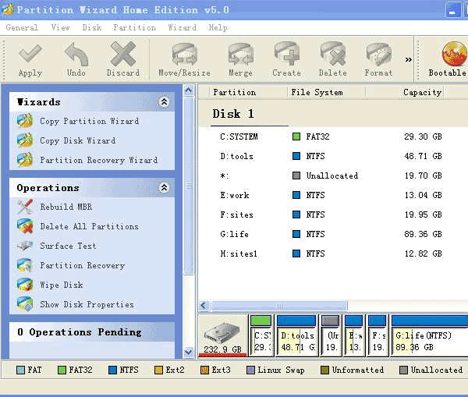The height and width of the screenshot is (397, 468).
Task: Select the C:SYSTEM partition row
Action: pyautogui.click(x=333, y=136)
